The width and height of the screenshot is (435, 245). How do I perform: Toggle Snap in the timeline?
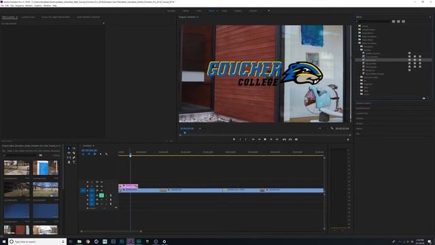tap(89, 154)
